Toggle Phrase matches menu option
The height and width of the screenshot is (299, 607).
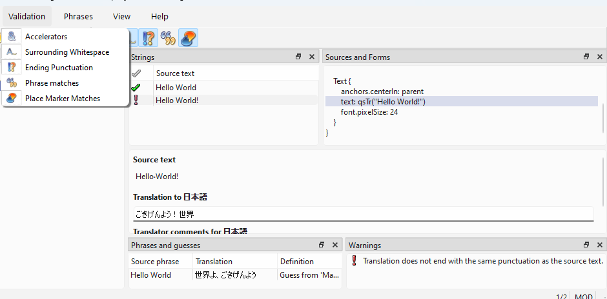coord(52,83)
